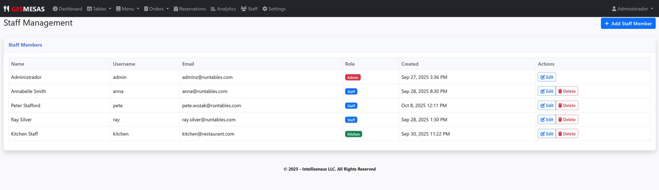This screenshot has height=190, width=659.
Task: Delete the Kitchen Staff account
Action: point(567,134)
